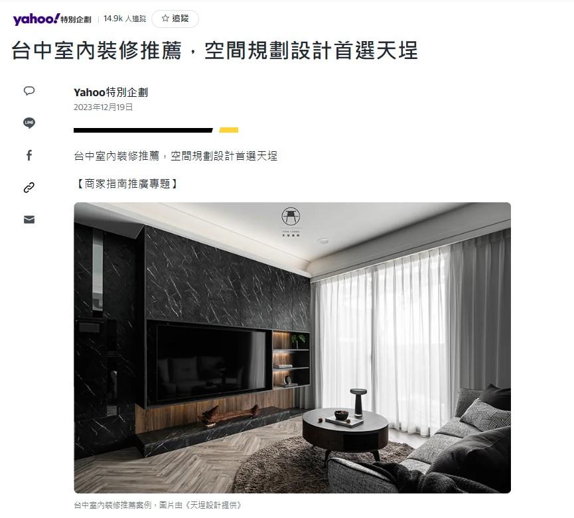This screenshot has height=518, width=574.
Task: Click the photo caption 天埕設計提供
Action: [x=214, y=505]
